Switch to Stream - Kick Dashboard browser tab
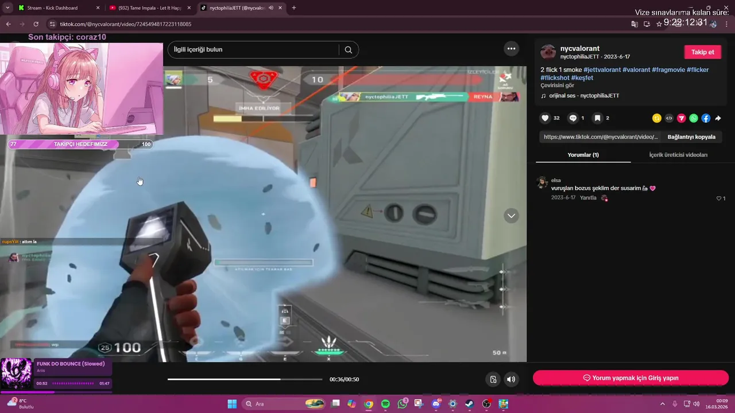This screenshot has height=413, width=735. tap(59, 8)
